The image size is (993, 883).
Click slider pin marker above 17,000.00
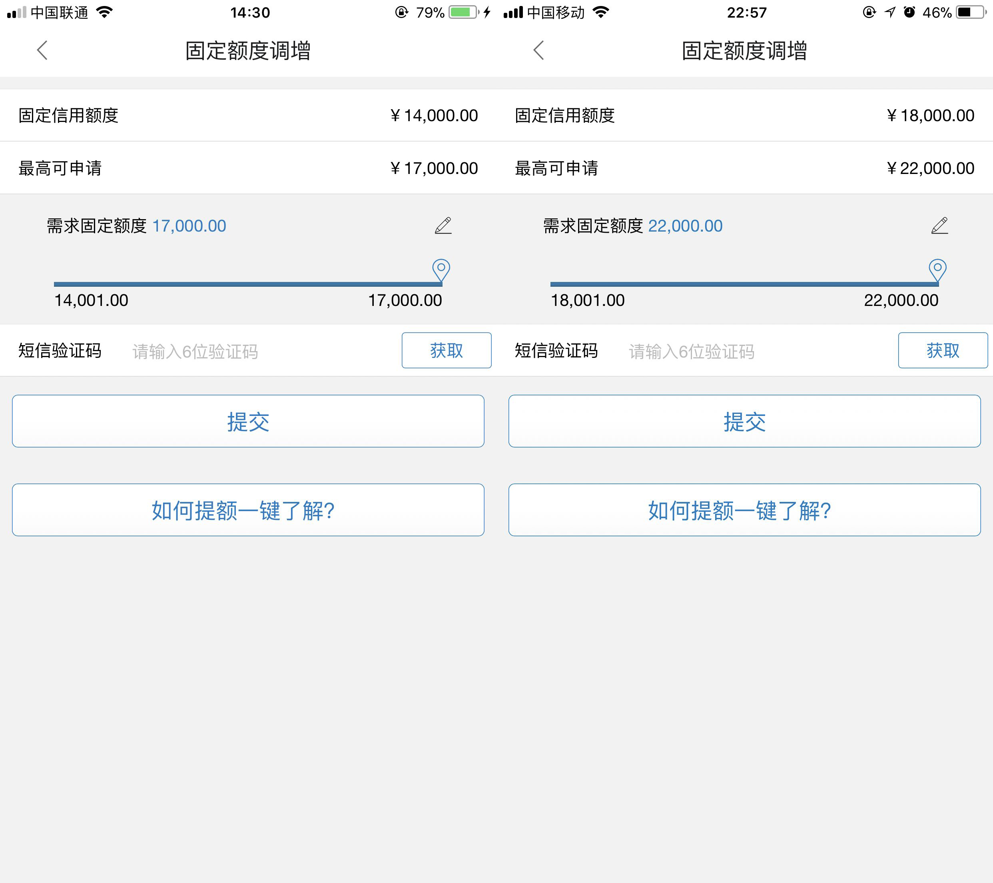pos(441,270)
